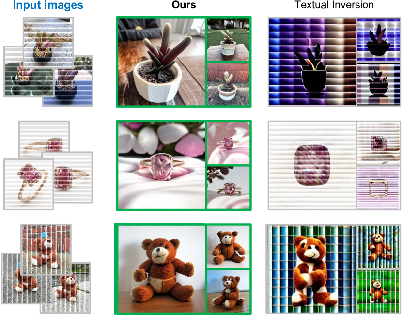402x316 pixels.
Task: Select small Textual Inversion striped ring image
Action: pos(379,143)
